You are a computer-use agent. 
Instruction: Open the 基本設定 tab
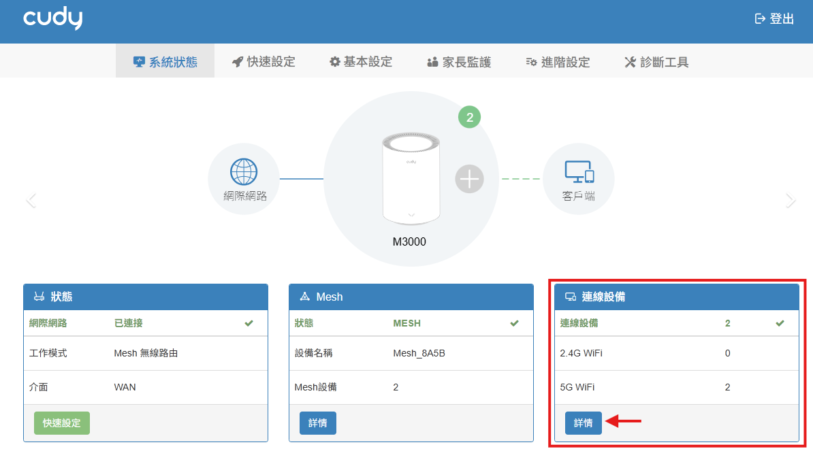click(361, 62)
